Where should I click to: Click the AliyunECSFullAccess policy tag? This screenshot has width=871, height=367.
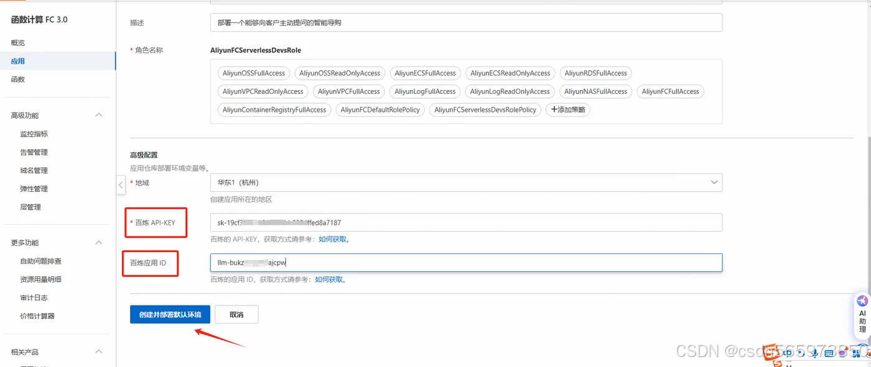pos(426,73)
